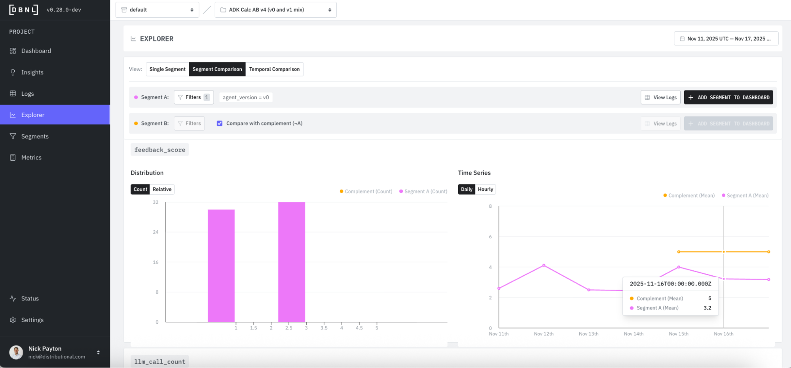Open Segment A Filters menu
Screen dimensions: 791x368
[x=193, y=97]
